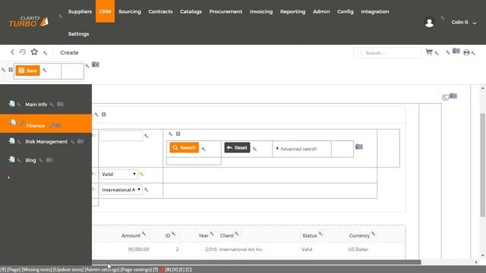
Task: Sort by the Amount column header
Action: (131, 236)
